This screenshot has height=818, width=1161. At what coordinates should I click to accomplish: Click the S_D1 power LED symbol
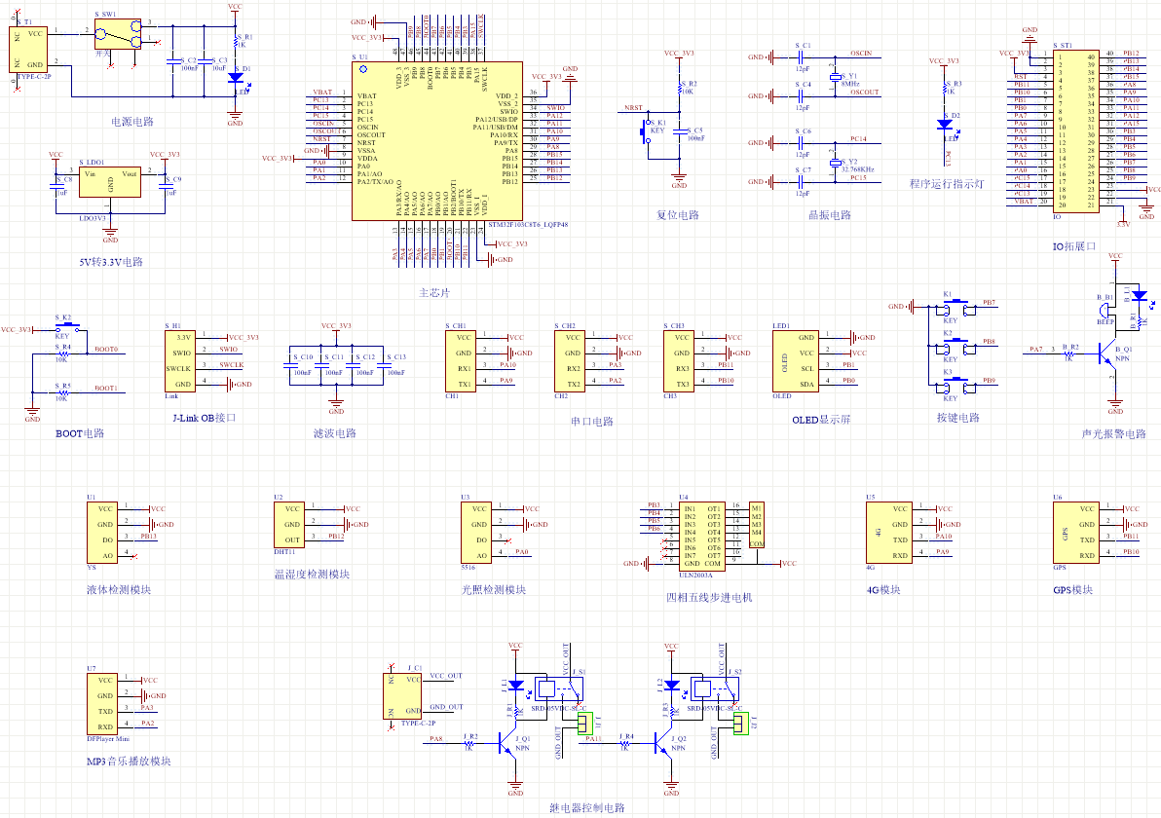point(236,77)
